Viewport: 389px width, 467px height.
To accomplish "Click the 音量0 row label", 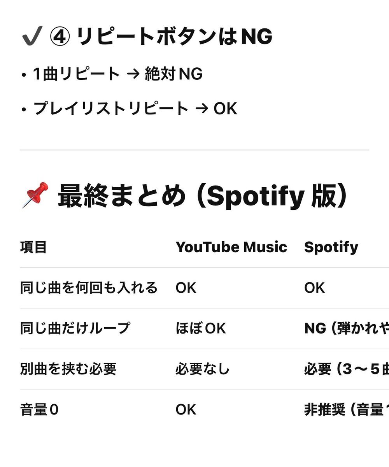I will coord(39,410).
